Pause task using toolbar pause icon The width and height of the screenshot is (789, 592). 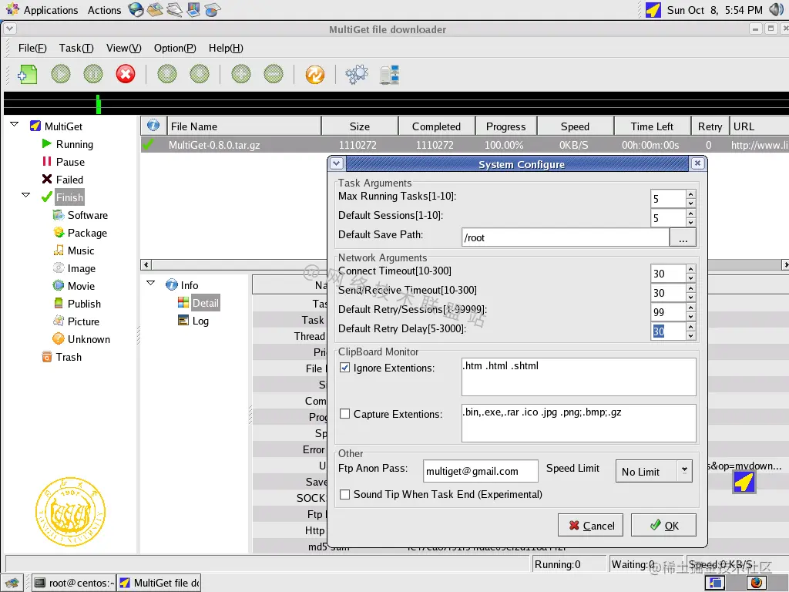coord(93,75)
